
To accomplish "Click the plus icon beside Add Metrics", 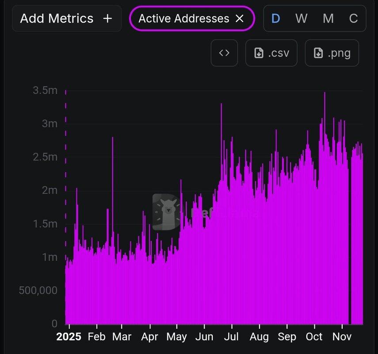I will [107, 19].
